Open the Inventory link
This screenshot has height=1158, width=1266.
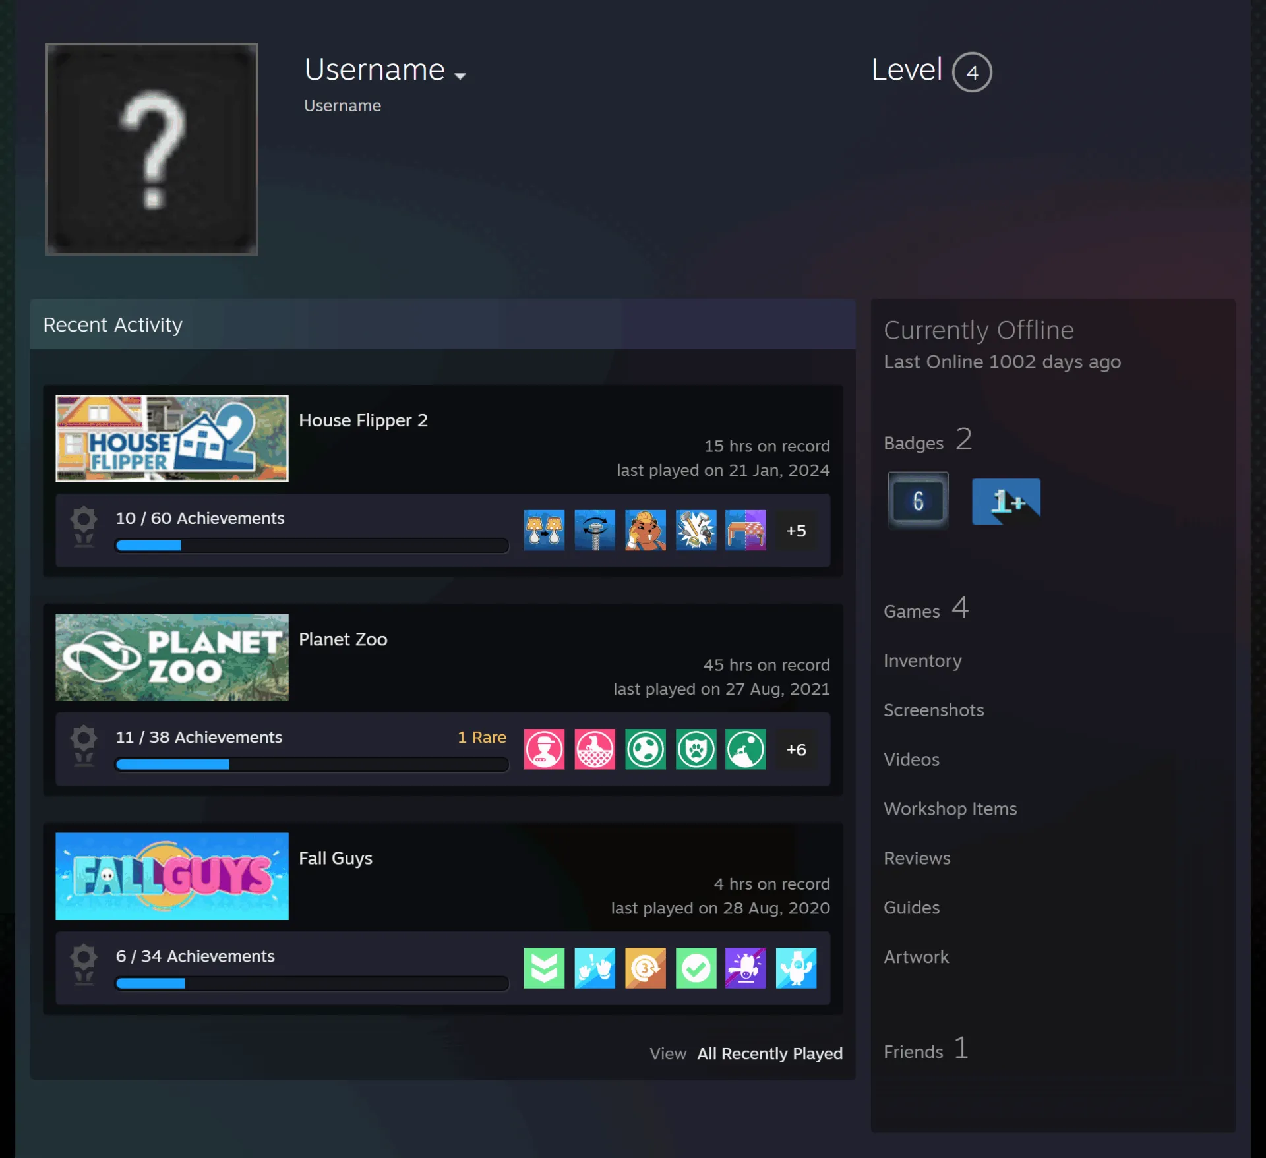pyautogui.click(x=922, y=660)
